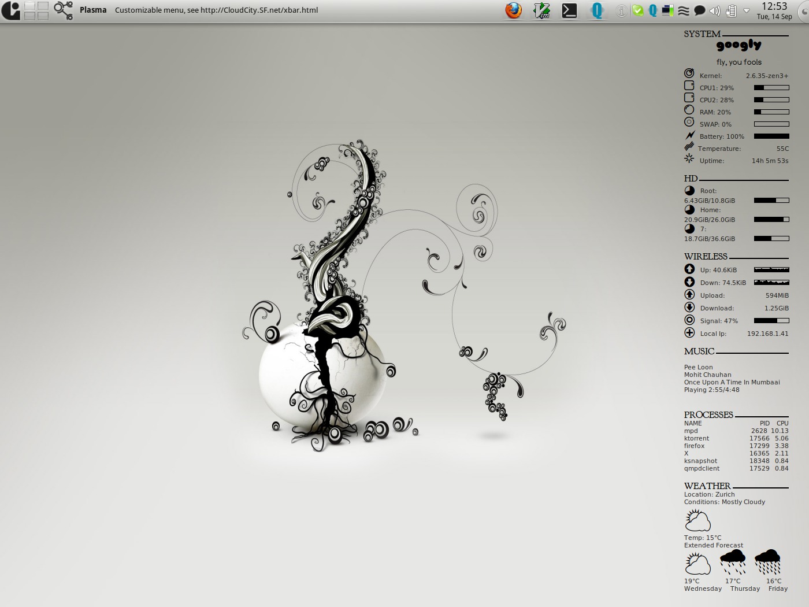Viewport: 809px width, 607px height.
Task: Open the Konsole terminal launcher
Action: 569,10
